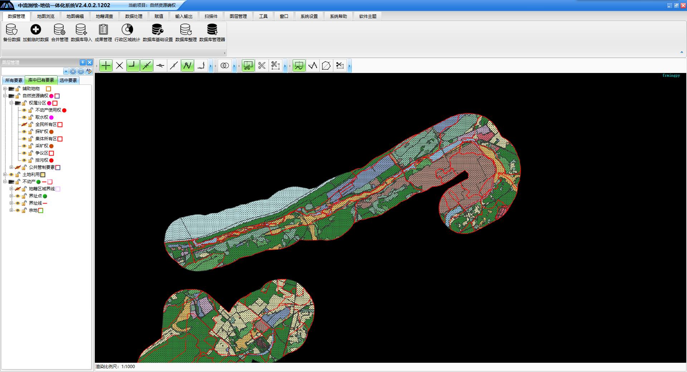Collapse the 自然资源确权 tree node

tap(5, 96)
